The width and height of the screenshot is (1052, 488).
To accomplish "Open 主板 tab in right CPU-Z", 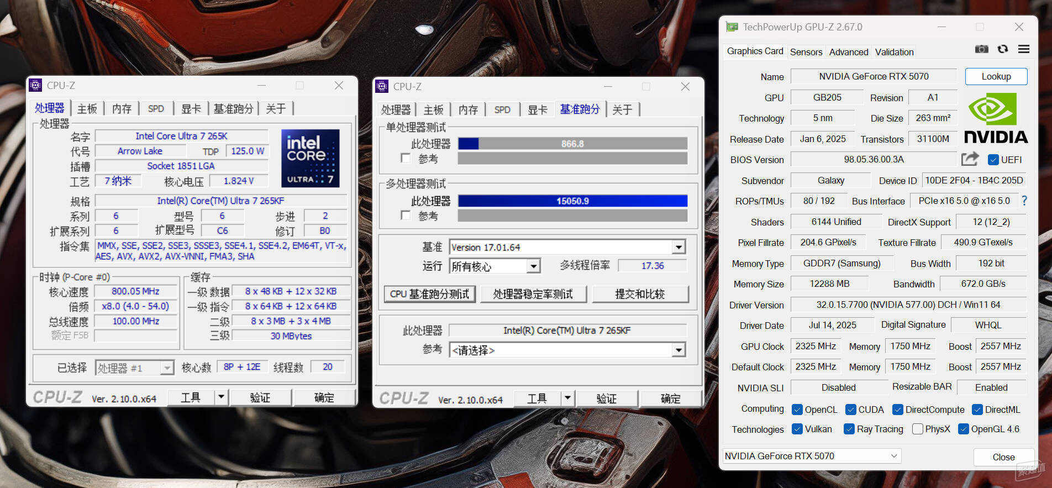I will click(x=434, y=110).
